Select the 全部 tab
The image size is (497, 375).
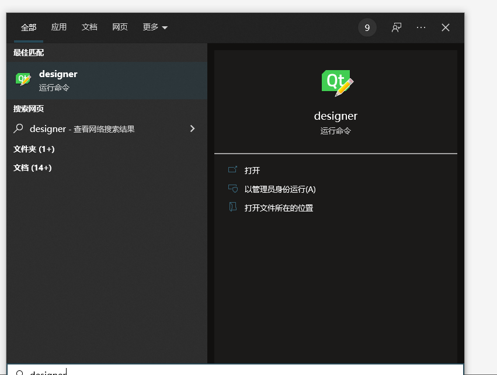28,27
